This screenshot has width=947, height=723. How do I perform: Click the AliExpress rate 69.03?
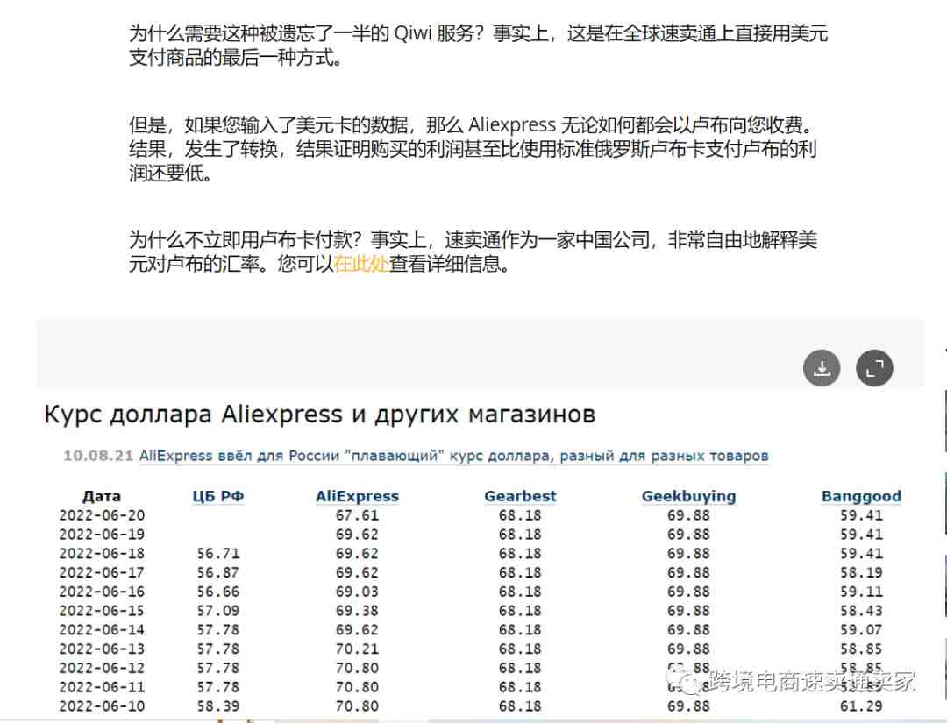point(357,592)
